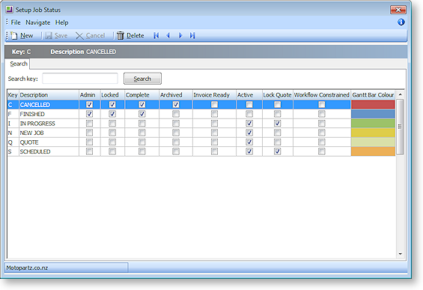Image resolution: width=423 pixels, height=290 pixels.
Task: Click the Cancel toolbar button
Action: coord(90,36)
